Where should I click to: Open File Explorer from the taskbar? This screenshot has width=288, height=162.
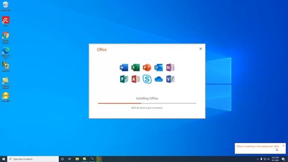[x=77, y=159]
